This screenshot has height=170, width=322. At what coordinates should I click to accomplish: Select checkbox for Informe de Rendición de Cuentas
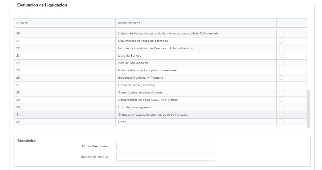(281, 48)
